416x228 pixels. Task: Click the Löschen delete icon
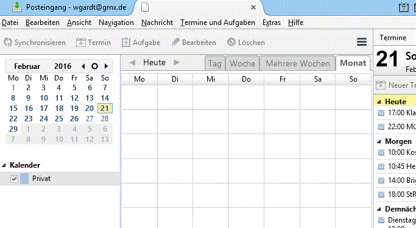231,42
